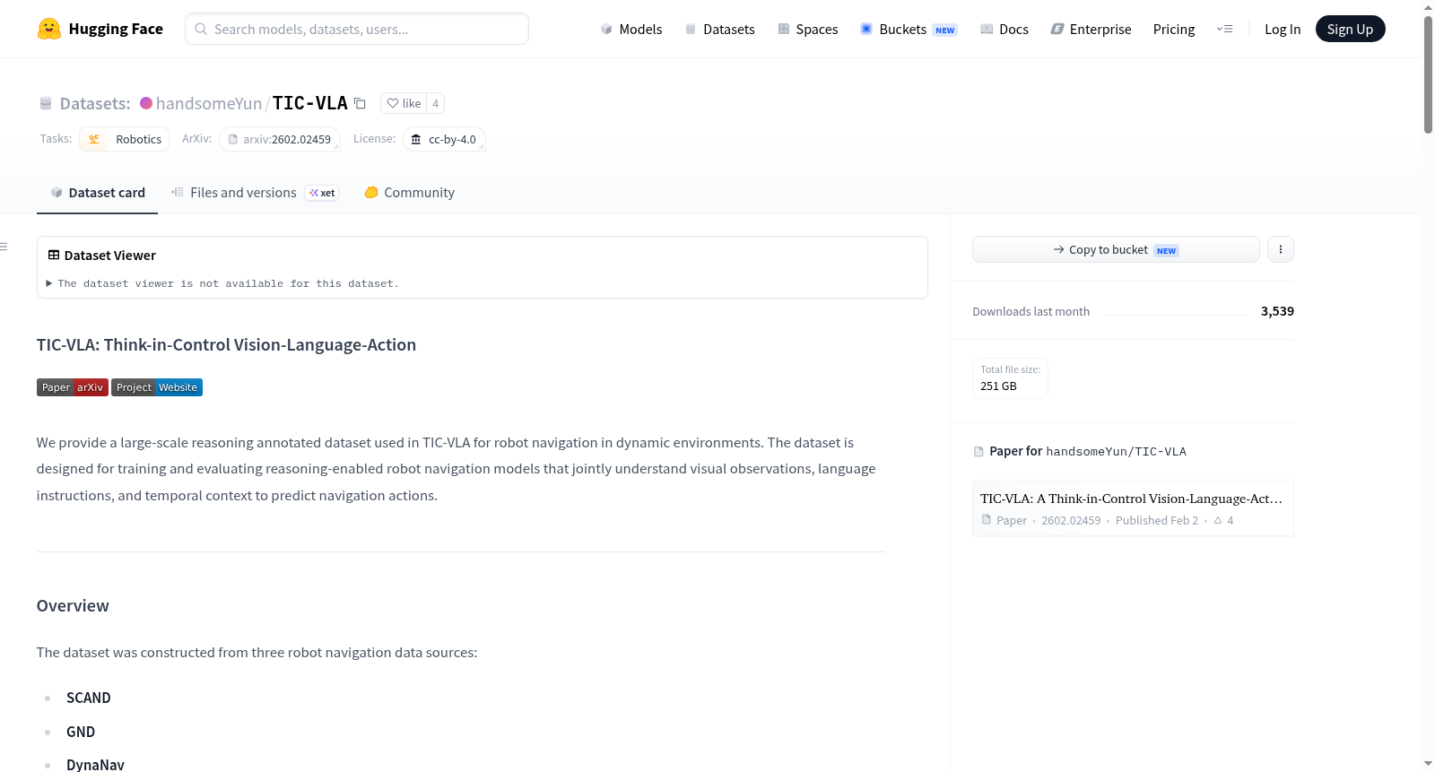Click the Sign Up button
The height and width of the screenshot is (772, 1435).
tap(1351, 29)
